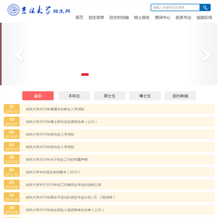The height and width of the screenshot is (218, 218).
Task: Open the 查询中心 menu item
Action: coord(163,18)
